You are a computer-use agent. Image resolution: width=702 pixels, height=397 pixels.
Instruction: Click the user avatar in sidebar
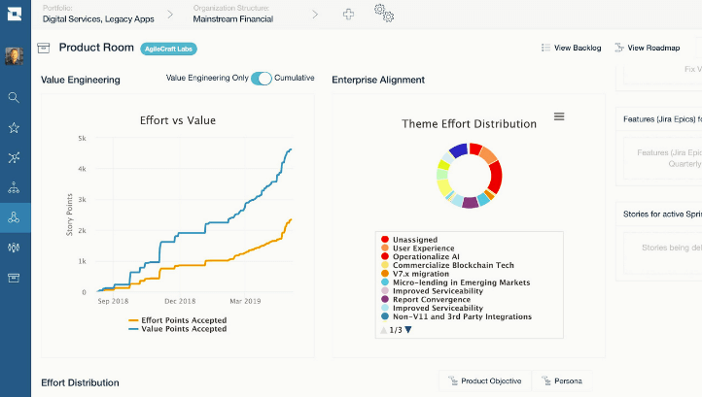[x=14, y=56]
